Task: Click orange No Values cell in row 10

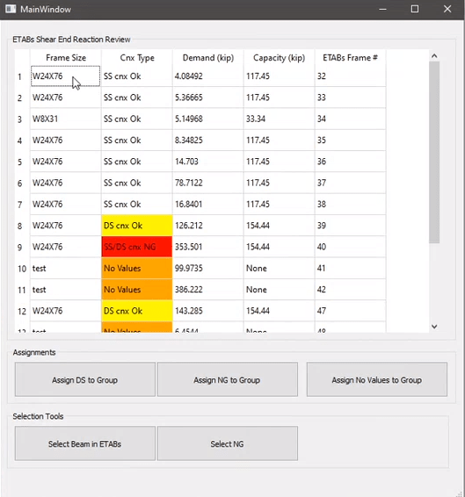Action: click(137, 268)
